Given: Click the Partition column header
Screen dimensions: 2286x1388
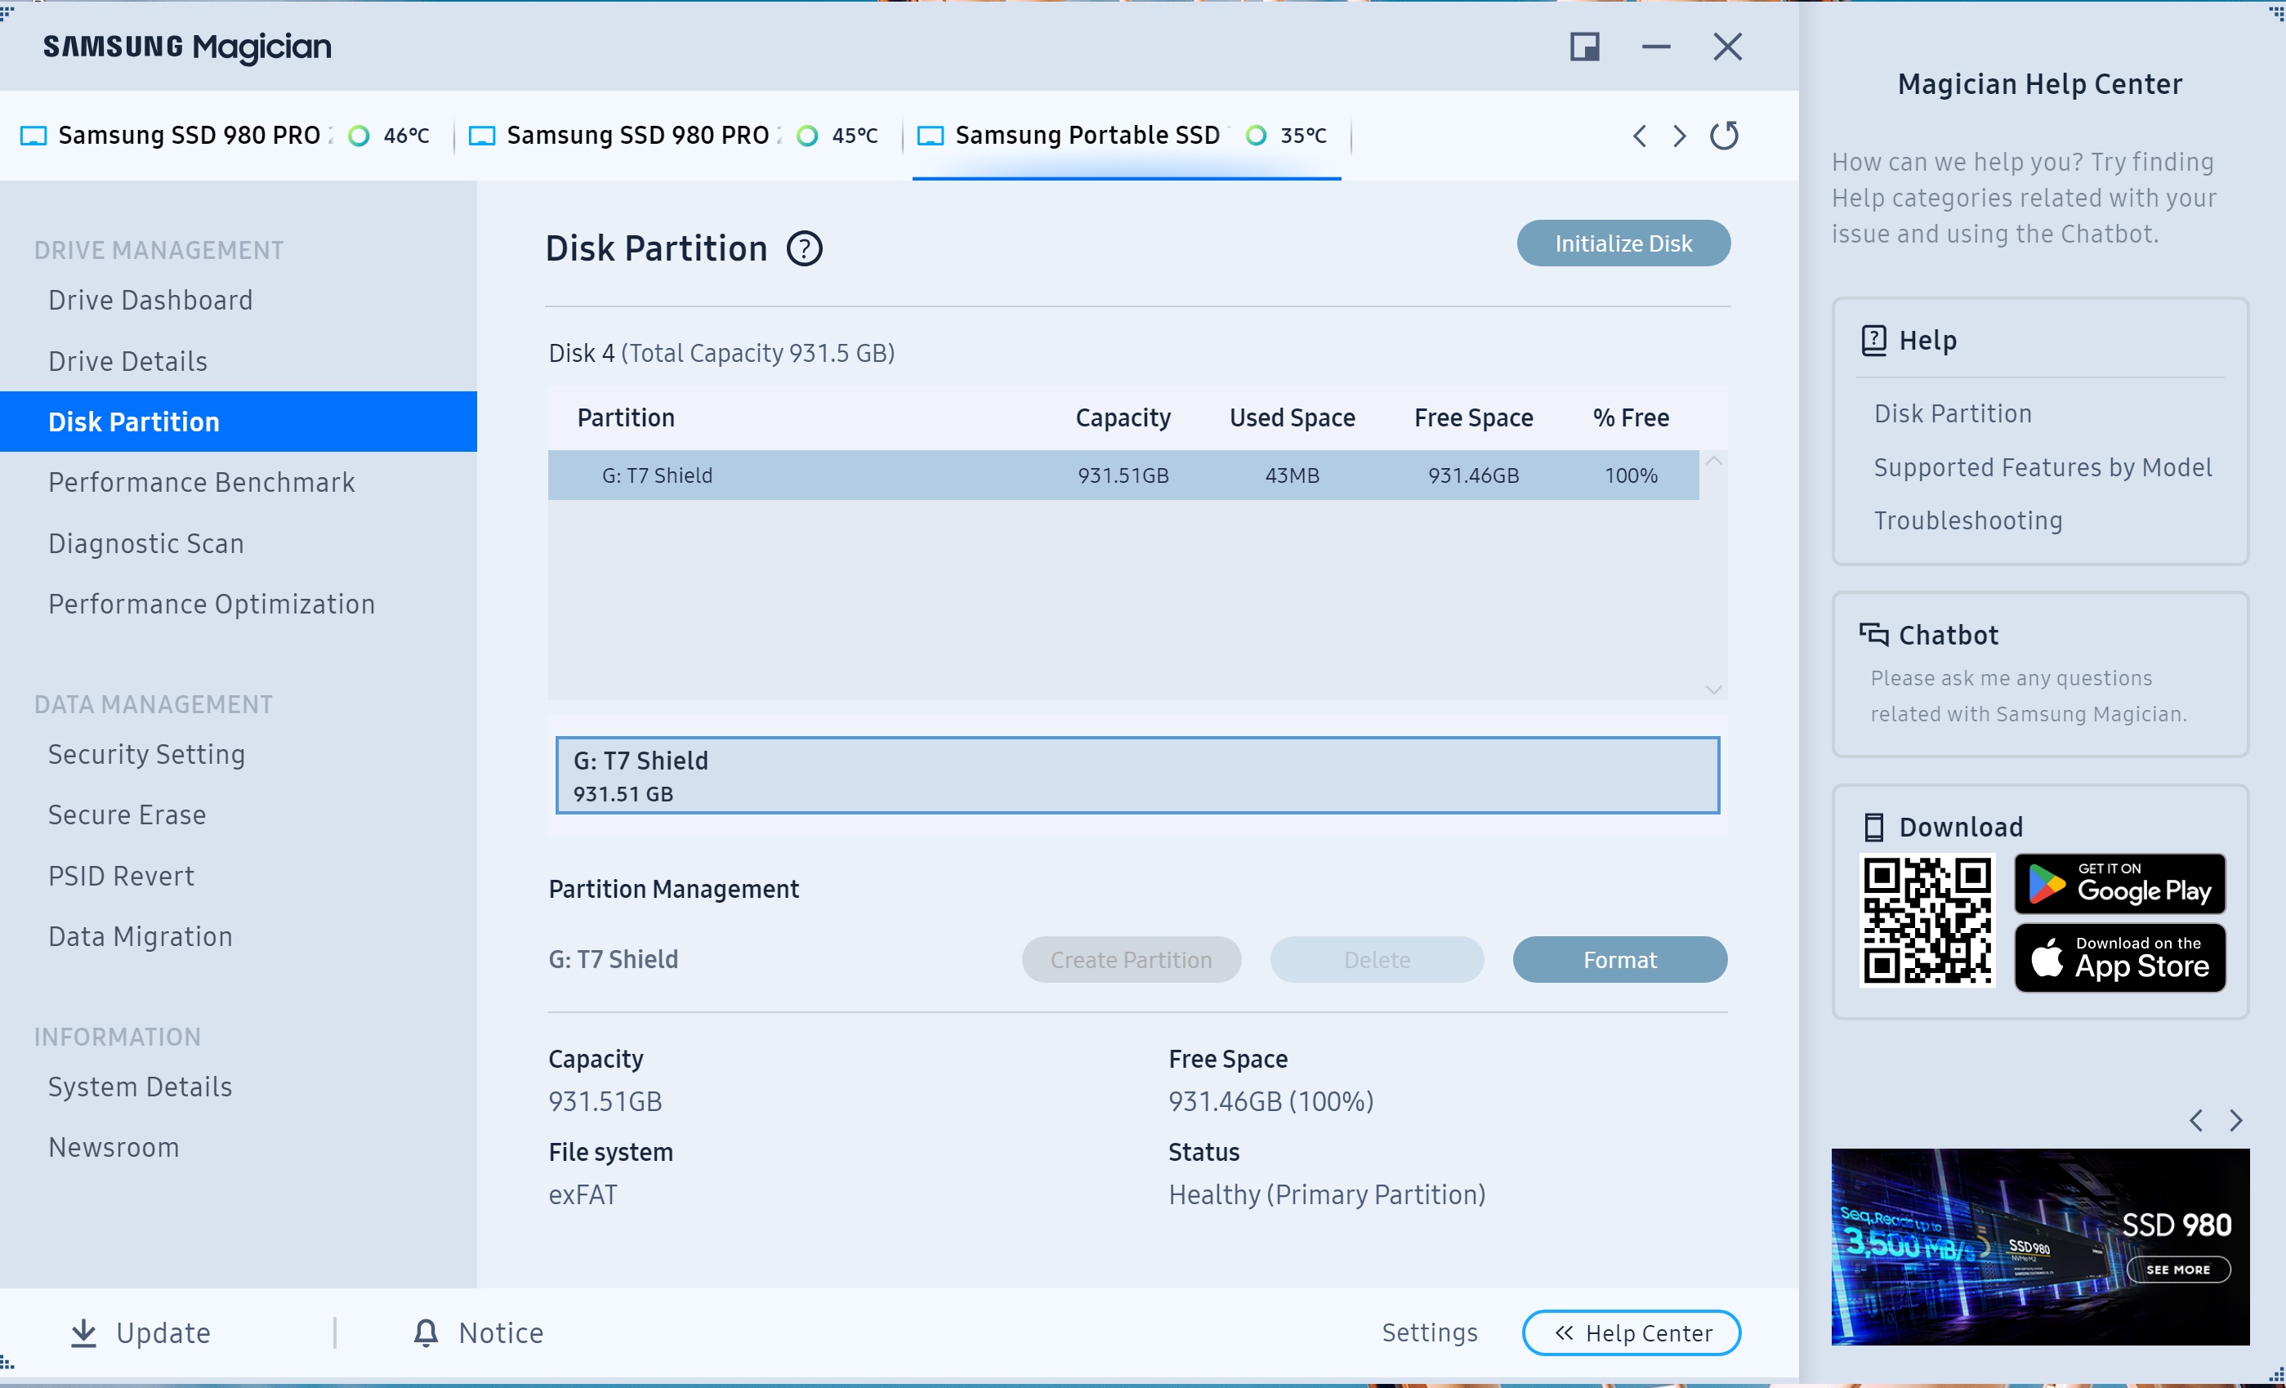Looking at the screenshot, I should [625, 417].
